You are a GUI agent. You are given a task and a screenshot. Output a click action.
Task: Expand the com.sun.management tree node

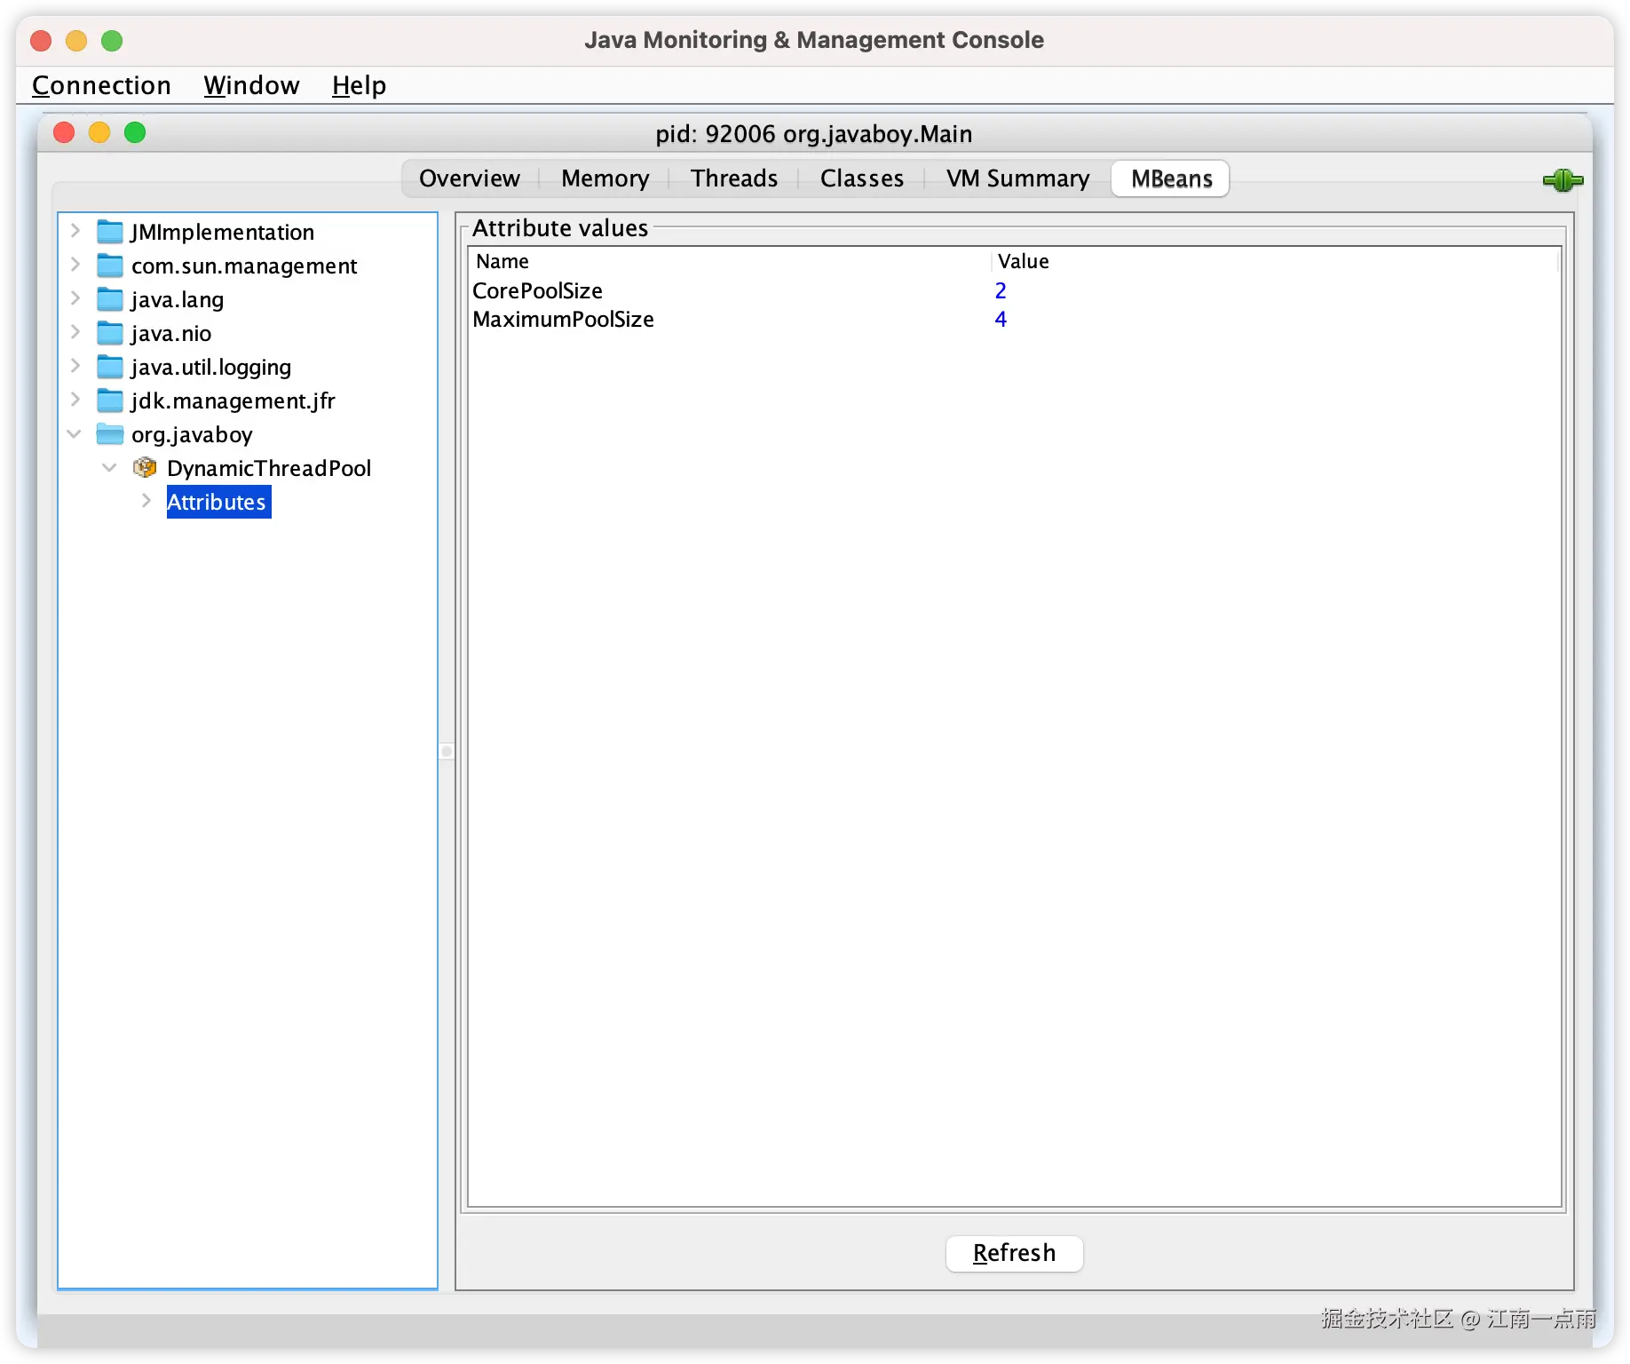pyautogui.click(x=75, y=265)
